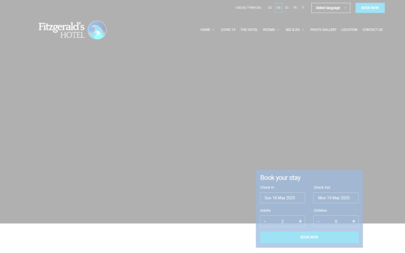405x253 pixels.
Task: Switch site language to ES
Action: coord(287,7)
